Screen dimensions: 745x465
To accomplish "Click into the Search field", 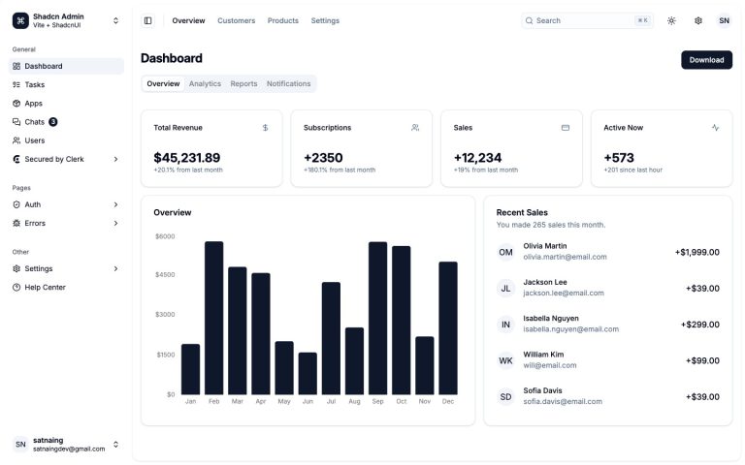I will [587, 21].
